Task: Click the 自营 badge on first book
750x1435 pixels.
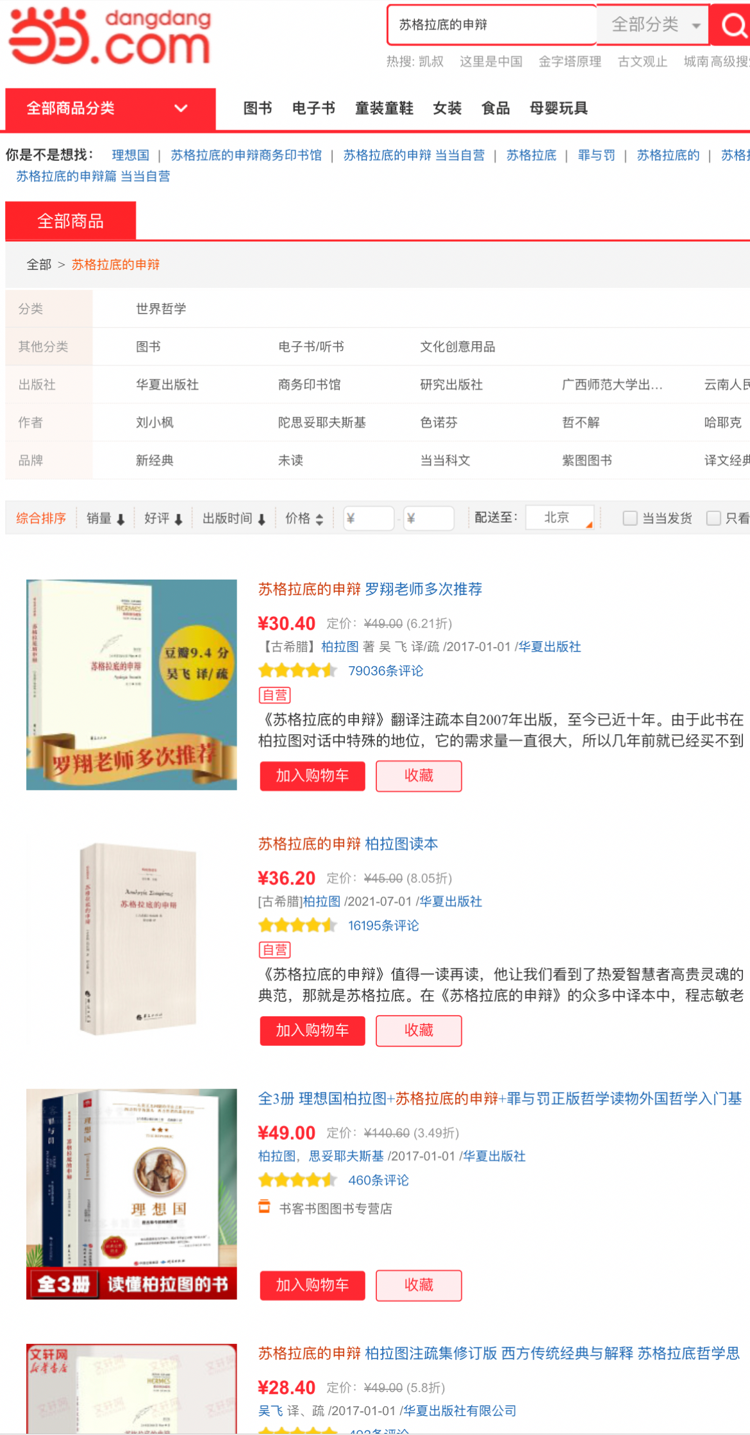Action: [275, 695]
